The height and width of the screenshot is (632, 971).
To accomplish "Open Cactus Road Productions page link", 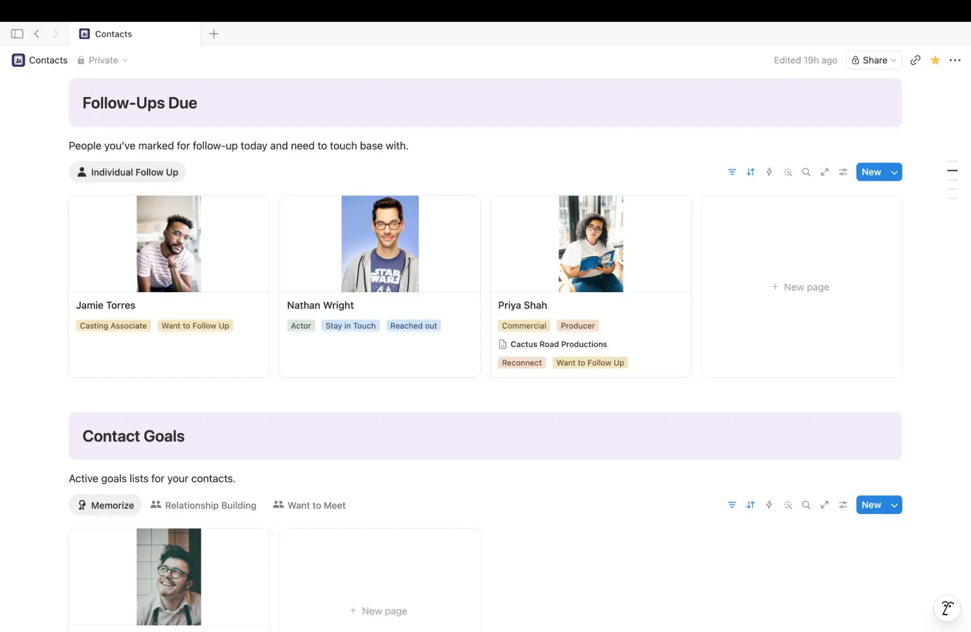I will click(x=553, y=344).
